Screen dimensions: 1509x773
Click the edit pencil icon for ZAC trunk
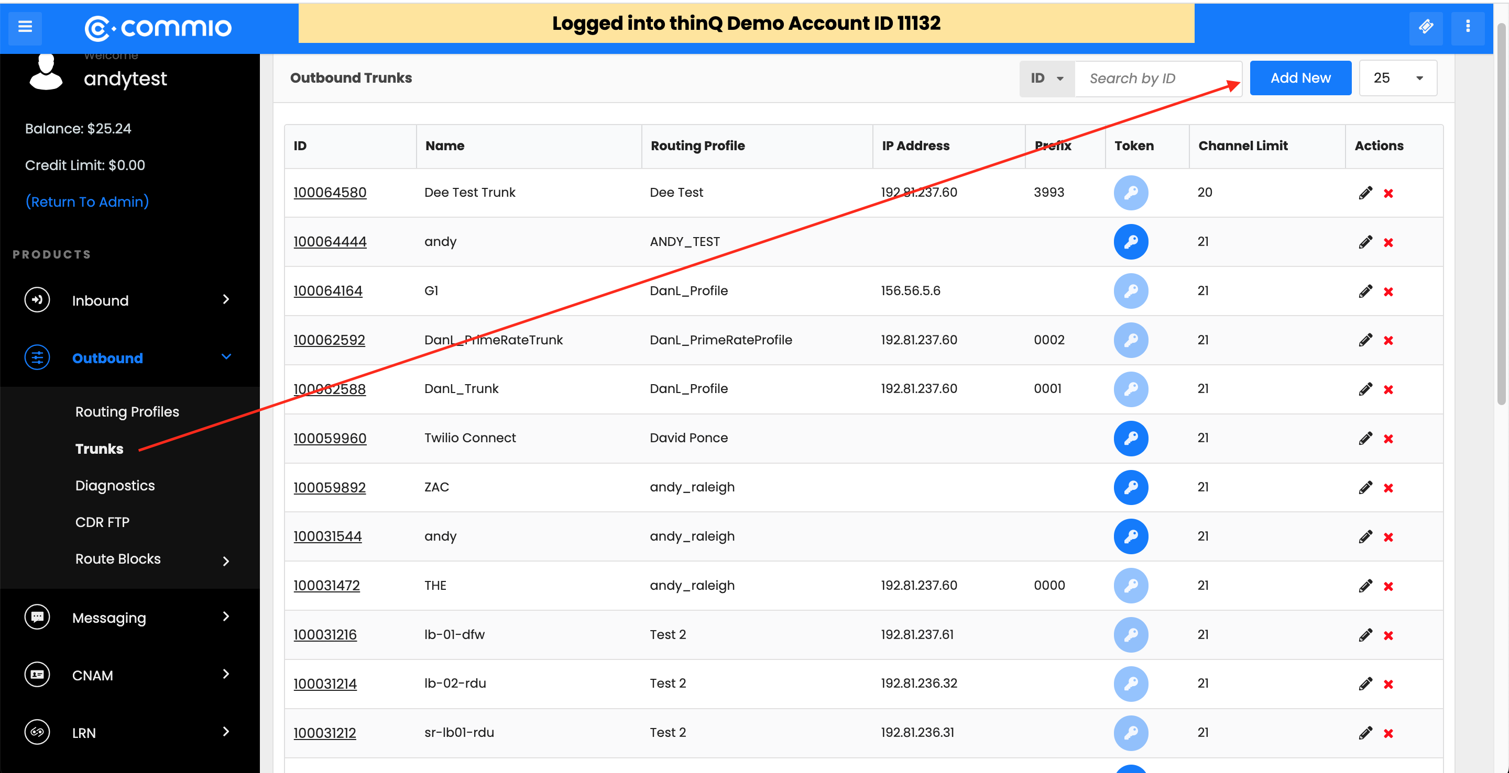pyautogui.click(x=1365, y=487)
